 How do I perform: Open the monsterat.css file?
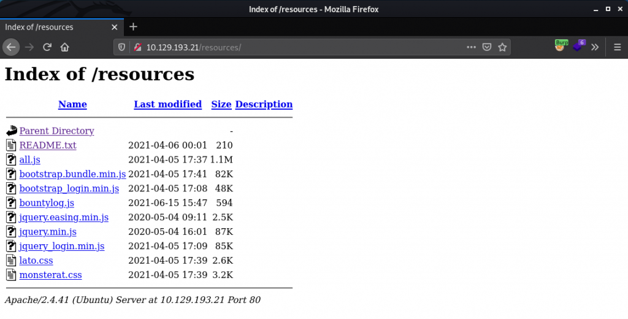point(50,275)
